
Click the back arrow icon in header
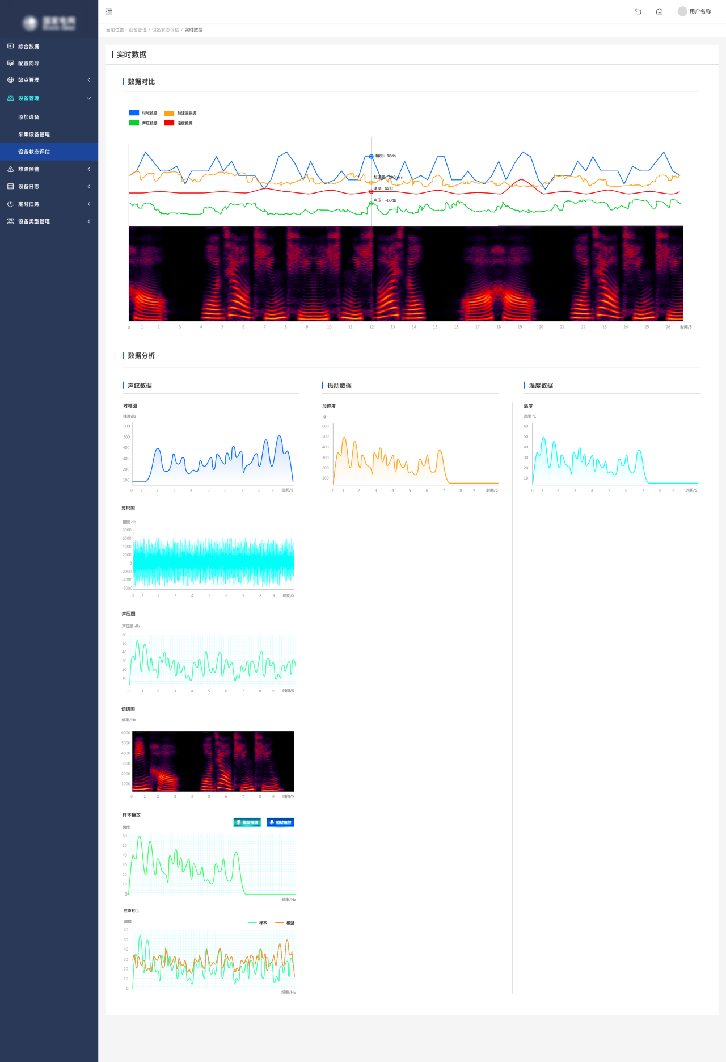pos(638,11)
